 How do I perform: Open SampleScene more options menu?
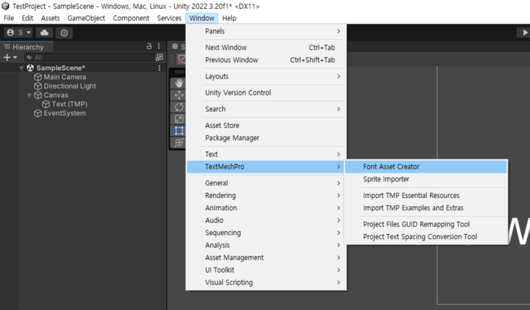tap(159, 68)
